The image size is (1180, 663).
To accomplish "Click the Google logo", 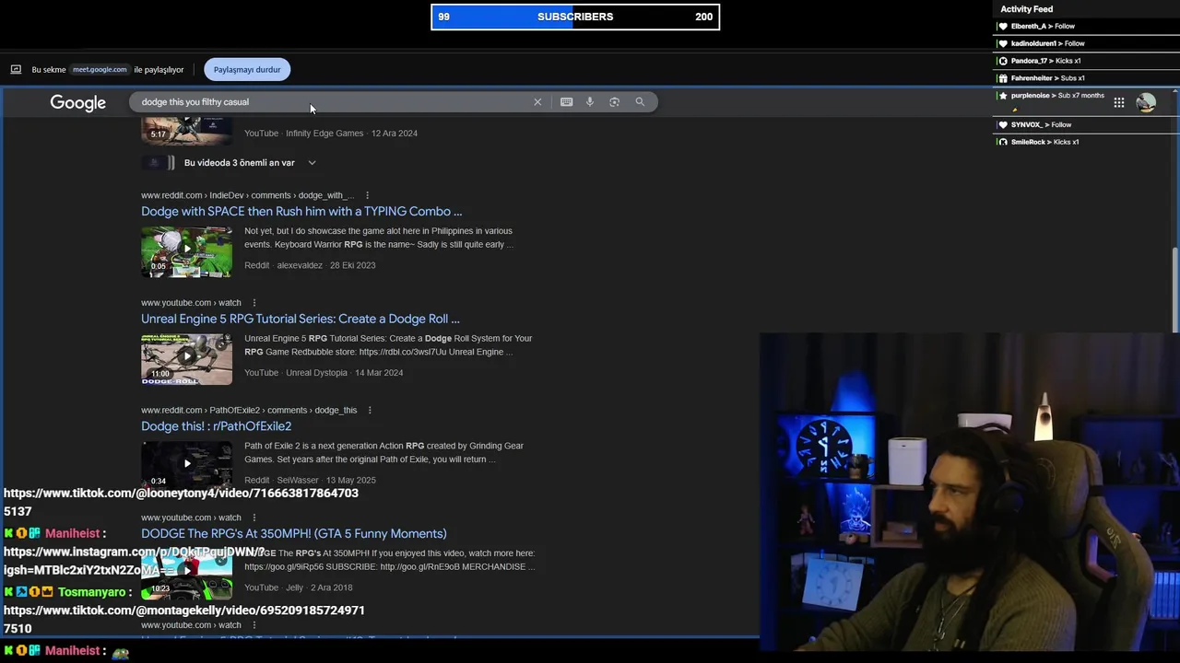I will click(x=78, y=103).
